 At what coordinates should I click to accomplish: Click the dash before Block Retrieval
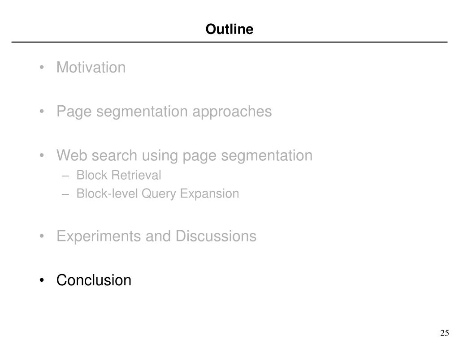point(65,176)
